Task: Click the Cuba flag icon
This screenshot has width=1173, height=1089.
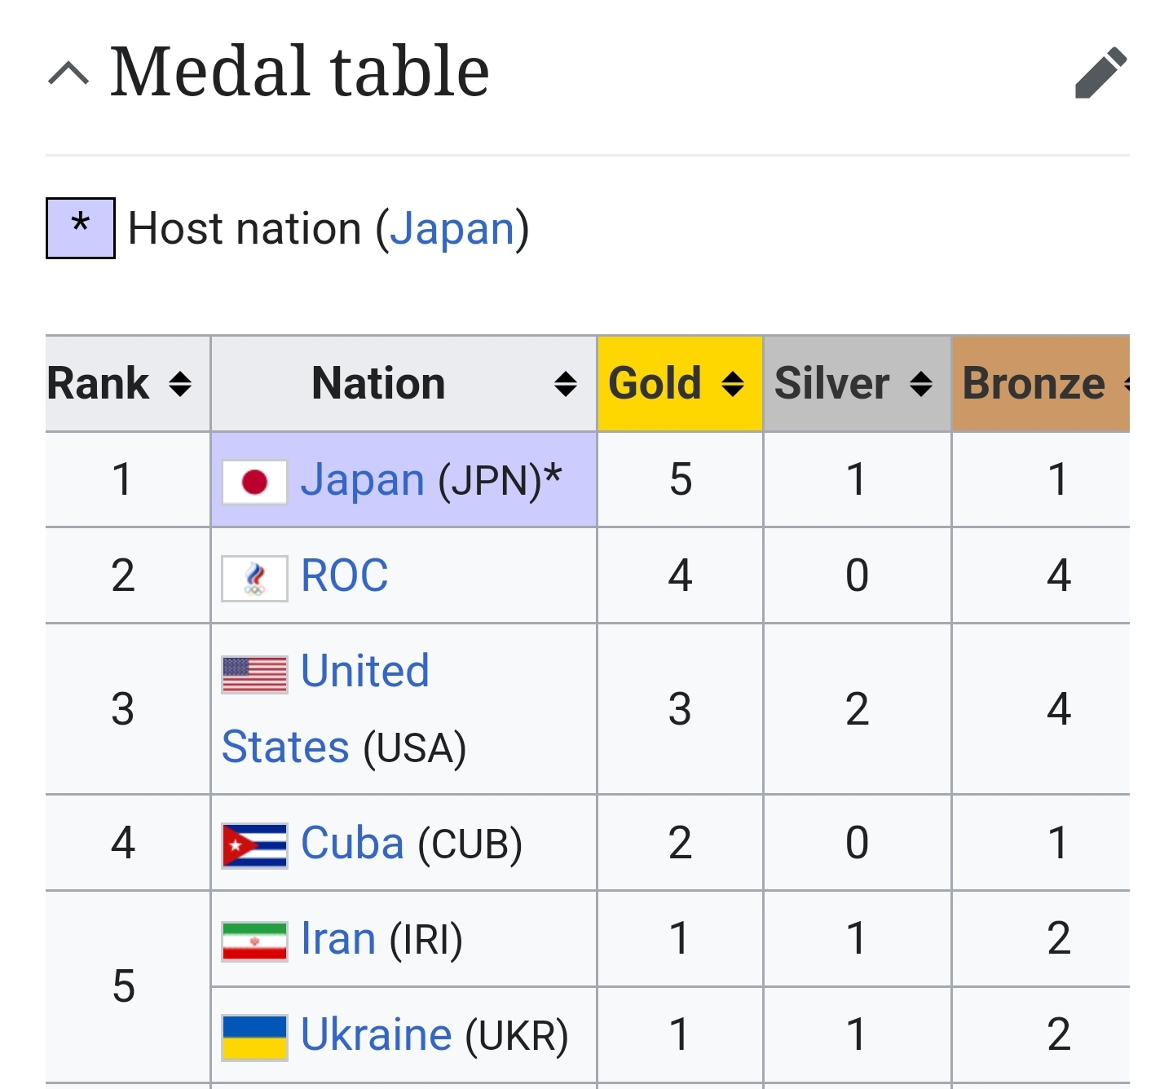Action: [x=254, y=845]
